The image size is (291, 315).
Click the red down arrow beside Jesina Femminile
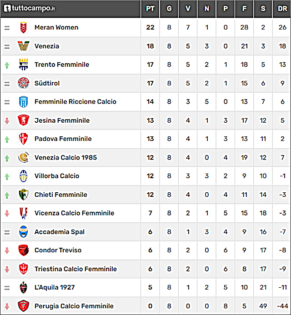7,121
